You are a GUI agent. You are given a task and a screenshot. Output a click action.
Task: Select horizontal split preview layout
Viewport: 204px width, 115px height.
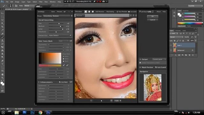pos(89,12)
